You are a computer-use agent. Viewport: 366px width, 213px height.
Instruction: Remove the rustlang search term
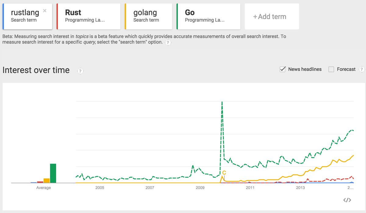(x=45, y=11)
